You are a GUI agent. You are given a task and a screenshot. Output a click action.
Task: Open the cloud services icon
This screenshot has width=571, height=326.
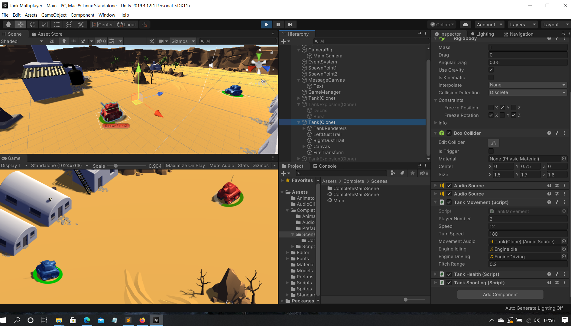point(466,24)
